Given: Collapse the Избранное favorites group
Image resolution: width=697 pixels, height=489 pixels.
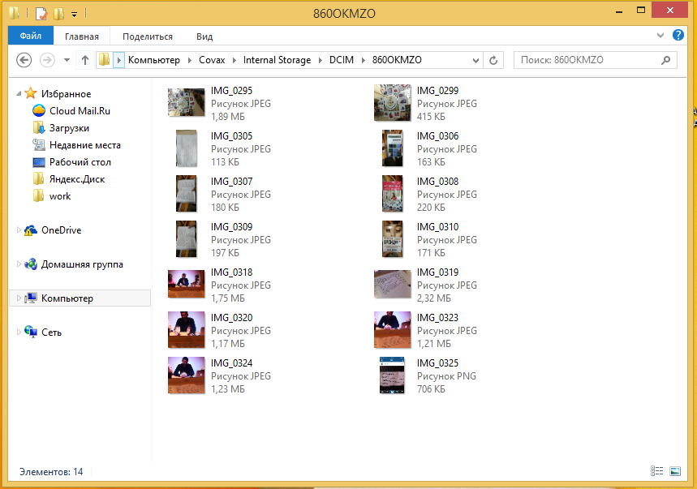Looking at the screenshot, I should [x=19, y=94].
